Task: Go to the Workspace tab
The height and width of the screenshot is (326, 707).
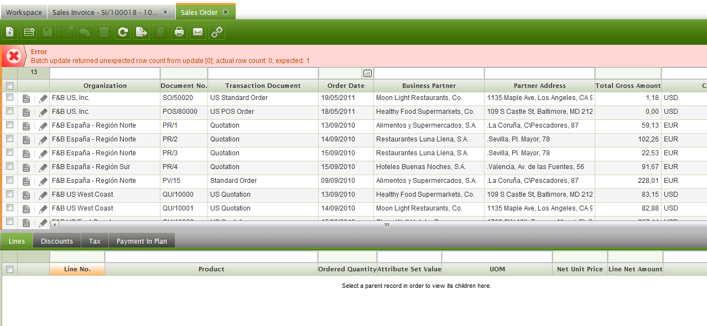Action: coord(24,12)
